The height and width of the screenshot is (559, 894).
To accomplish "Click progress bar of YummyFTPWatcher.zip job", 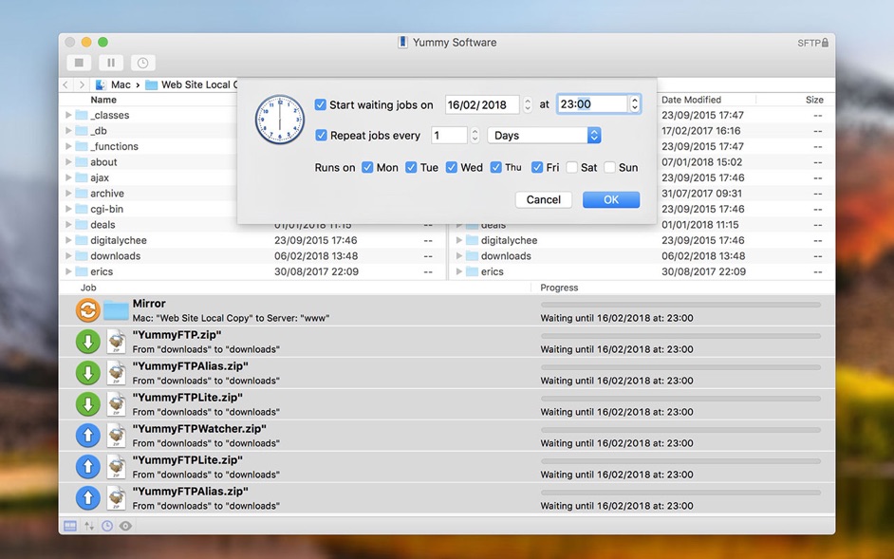I will [x=680, y=430].
